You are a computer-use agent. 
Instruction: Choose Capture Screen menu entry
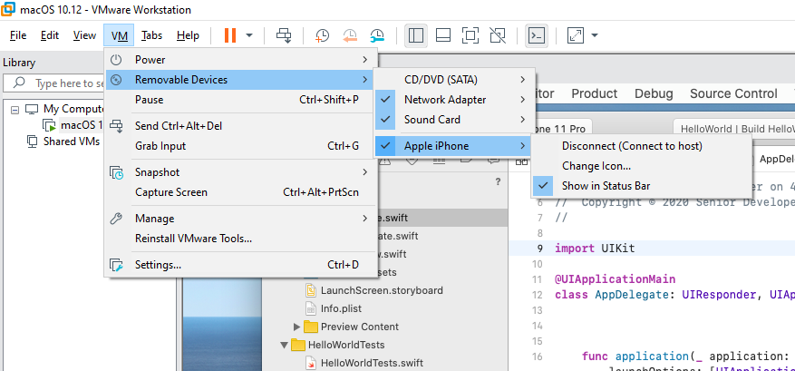pos(241,192)
